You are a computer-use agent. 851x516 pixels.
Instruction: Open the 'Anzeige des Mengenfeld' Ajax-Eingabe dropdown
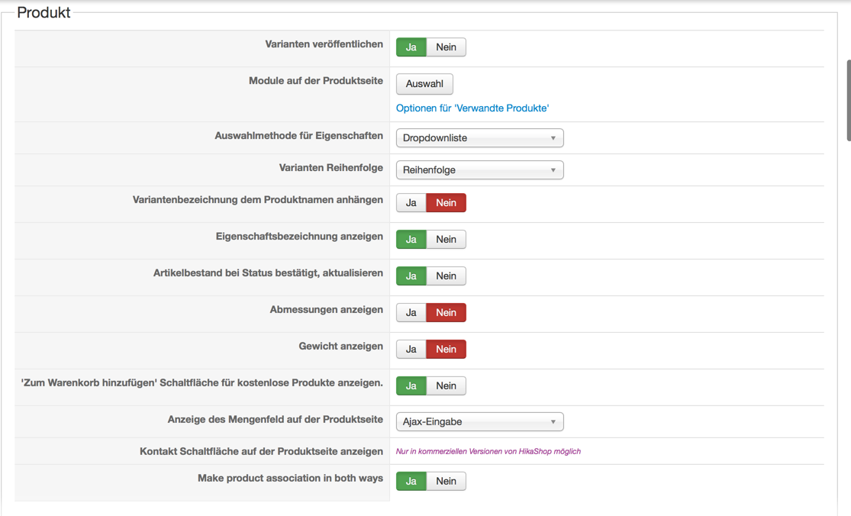(479, 422)
